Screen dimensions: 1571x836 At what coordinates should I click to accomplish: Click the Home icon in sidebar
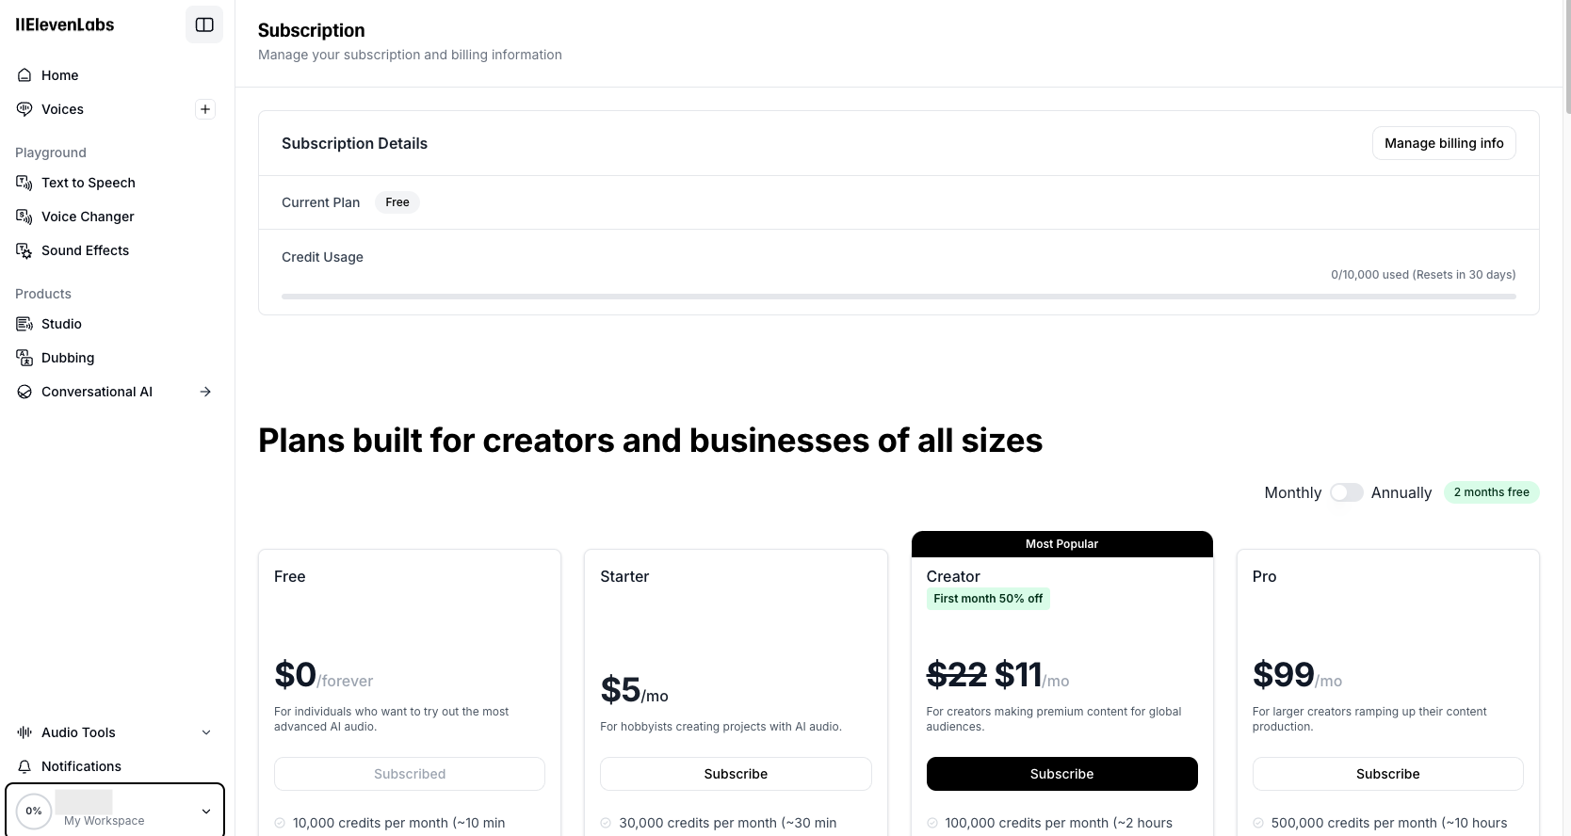pyautogui.click(x=24, y=75)
